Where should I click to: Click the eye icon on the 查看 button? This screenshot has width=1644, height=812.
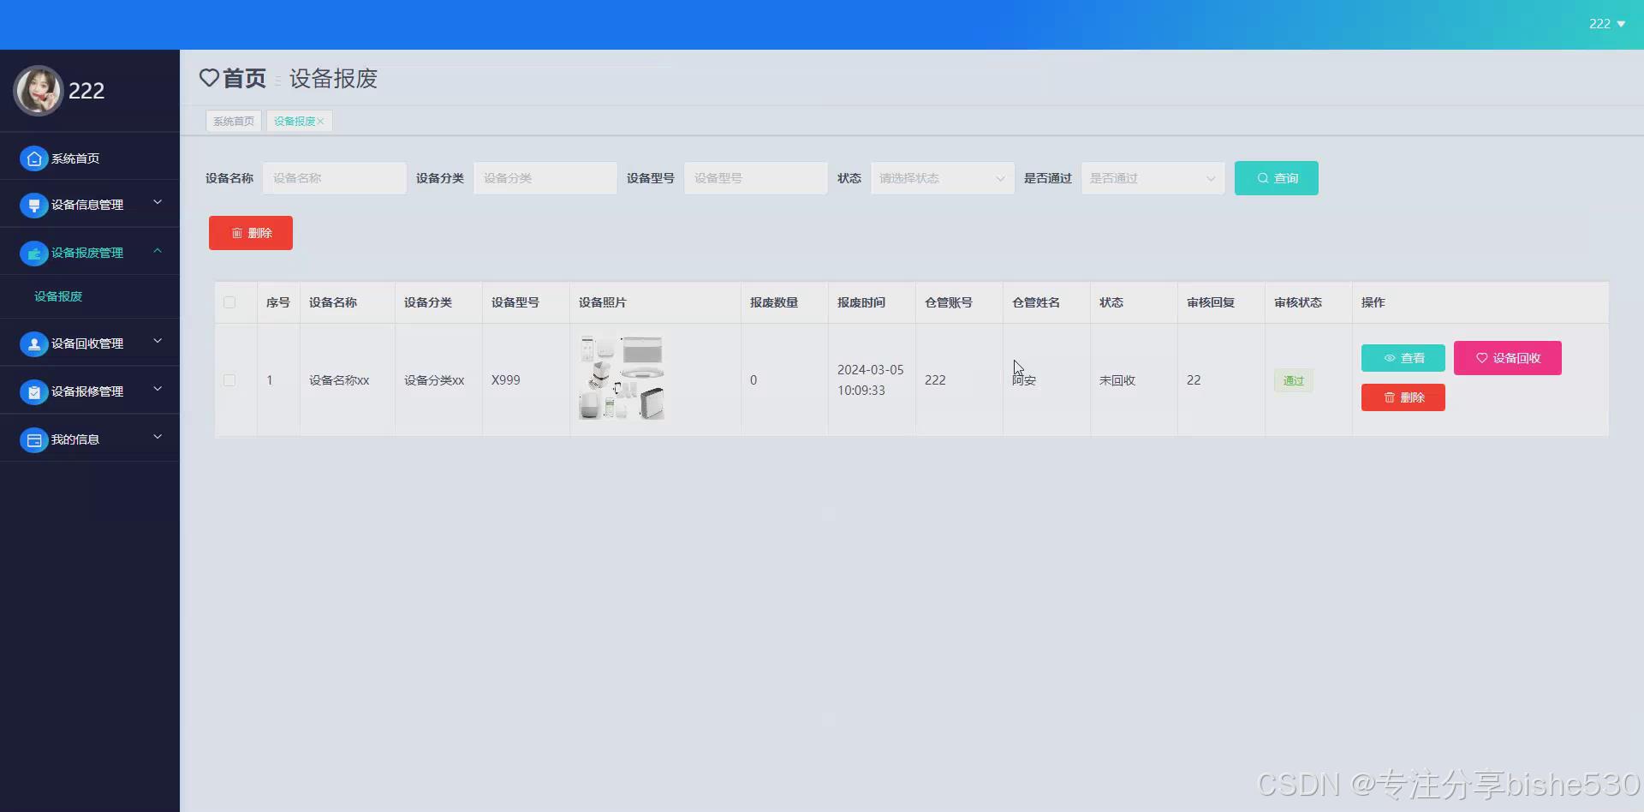click(x=1390, y=358)
